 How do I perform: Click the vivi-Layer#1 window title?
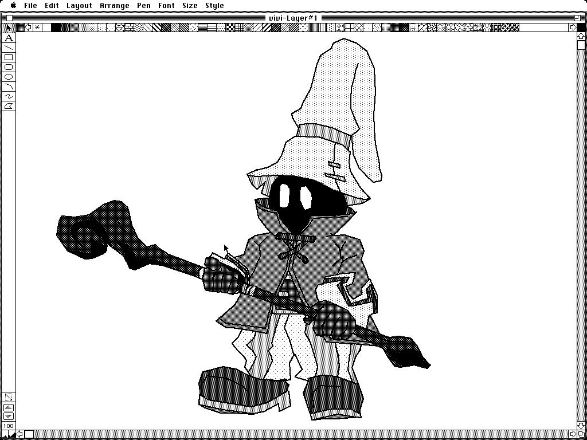[293, 18]
